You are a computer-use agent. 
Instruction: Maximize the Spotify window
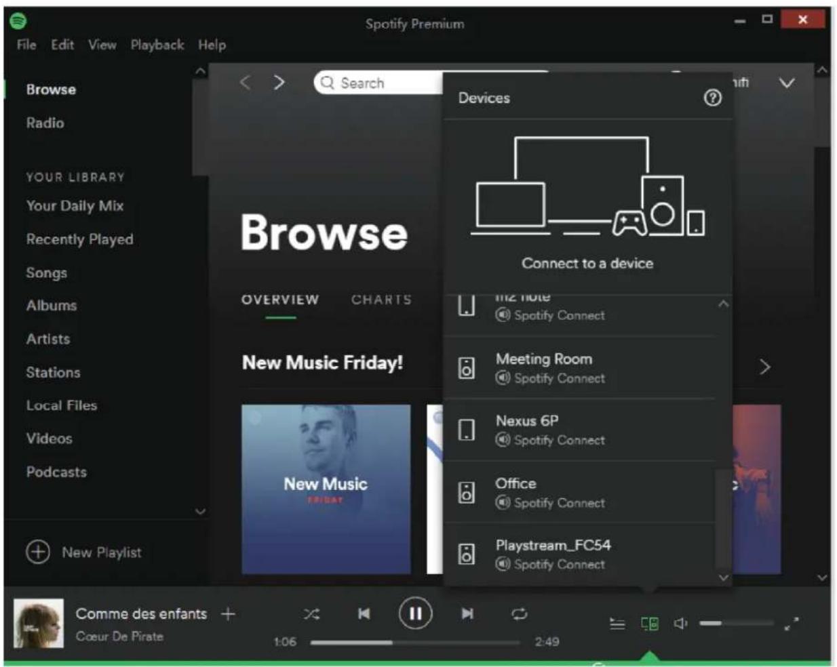coord(767,19)
